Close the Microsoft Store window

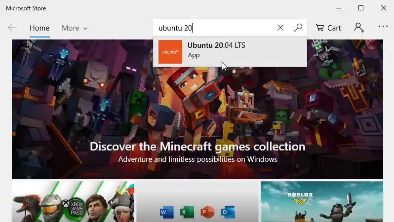[x=384, y=8]
